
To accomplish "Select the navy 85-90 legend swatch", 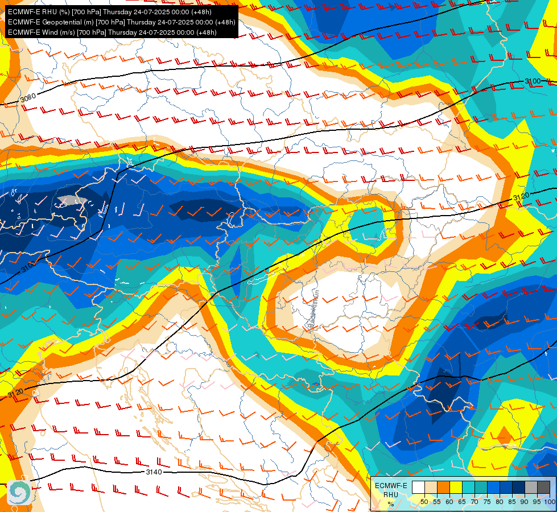I will tap(519, 487).
